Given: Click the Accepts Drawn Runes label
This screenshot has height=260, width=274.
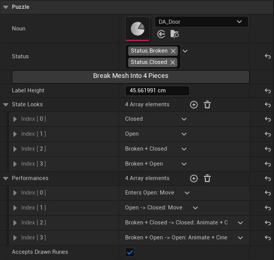Looking at the screenshot, I should tap(40, 252).
